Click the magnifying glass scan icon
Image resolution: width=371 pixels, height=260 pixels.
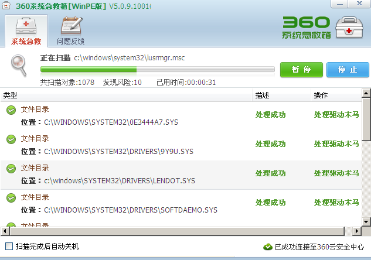[19, 65]
